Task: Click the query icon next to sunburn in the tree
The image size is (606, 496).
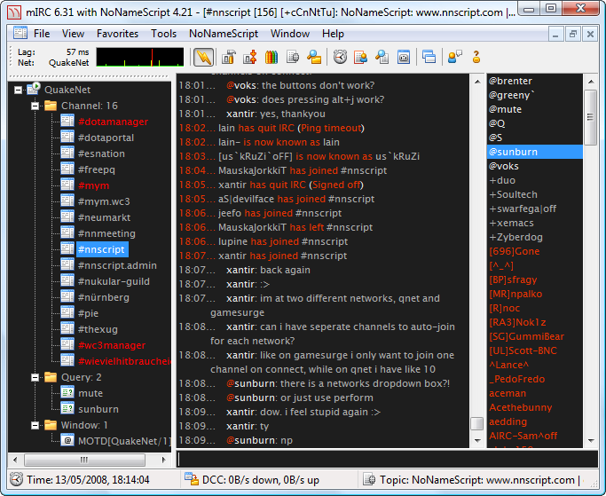Action: [x=67, y=409]
